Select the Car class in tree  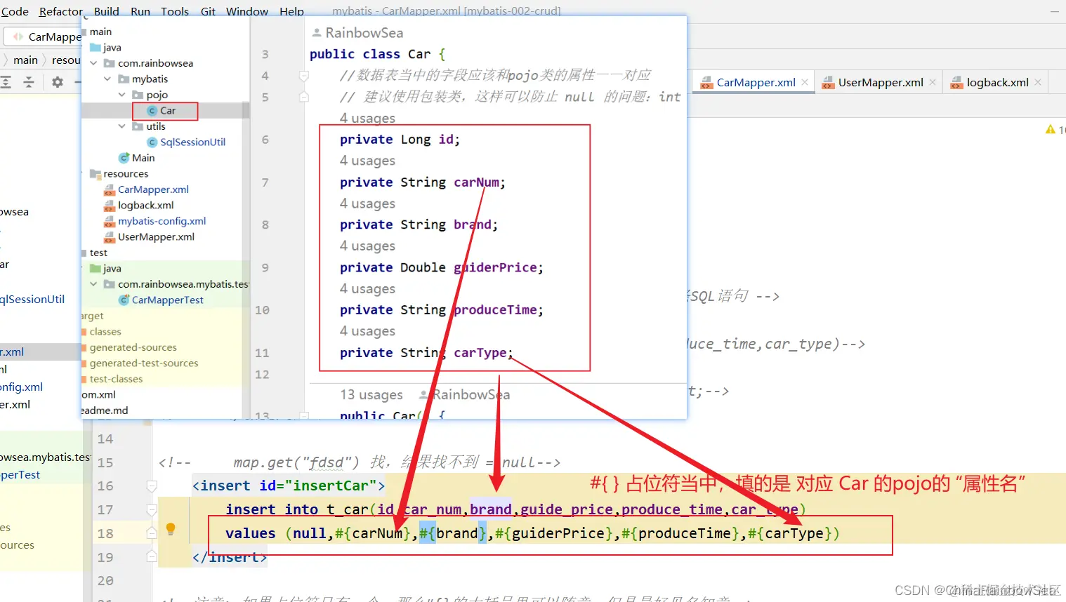tap(167, 111)
